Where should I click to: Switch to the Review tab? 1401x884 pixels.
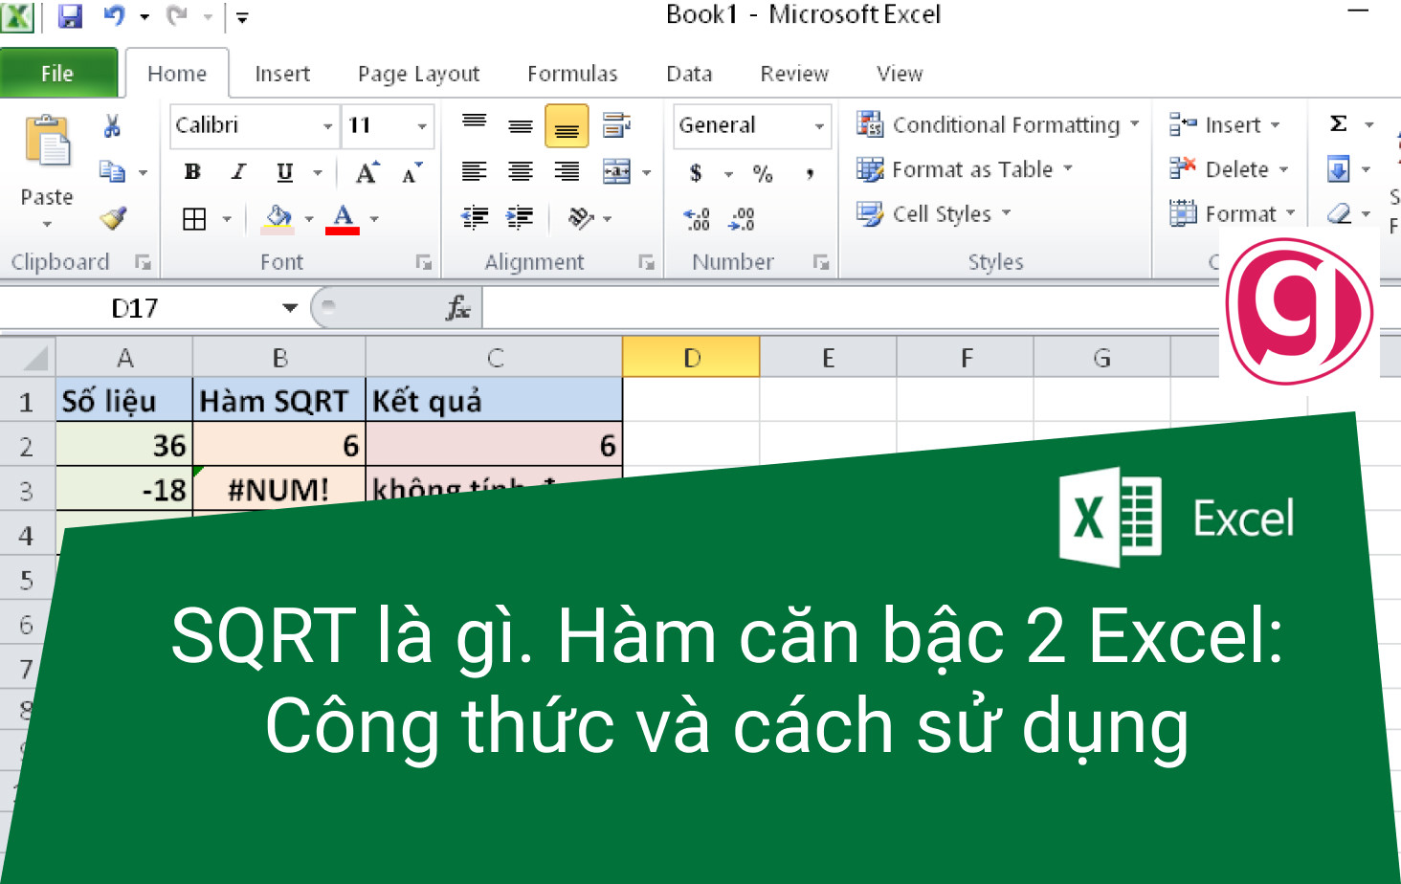[794, 74]
